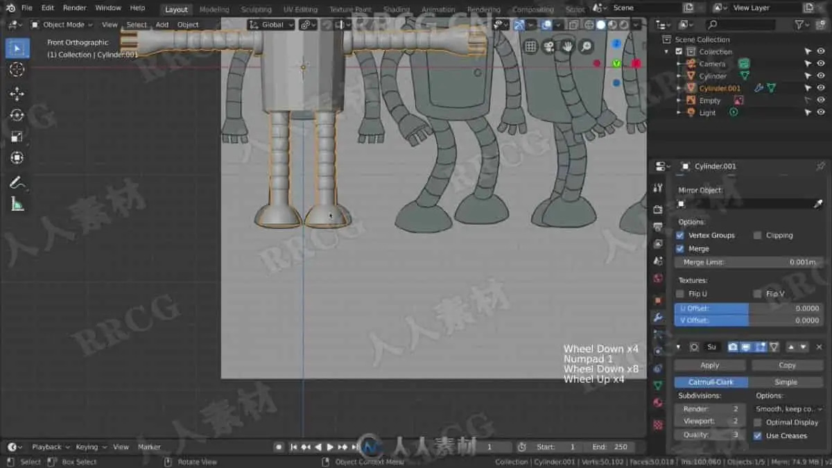Activate the Move tool
The height and width of the screenshot is (468, 832).
(x=17, y=94)
